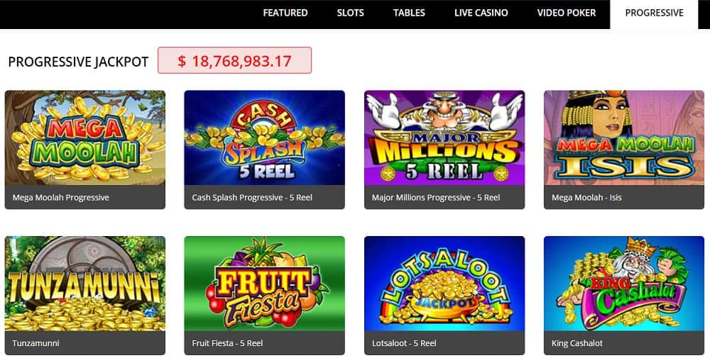Click the Major Millions Progressive - 5 Reel label
Image resolution: width=710 pixels, height=358 pixels.
coord(436,198)
